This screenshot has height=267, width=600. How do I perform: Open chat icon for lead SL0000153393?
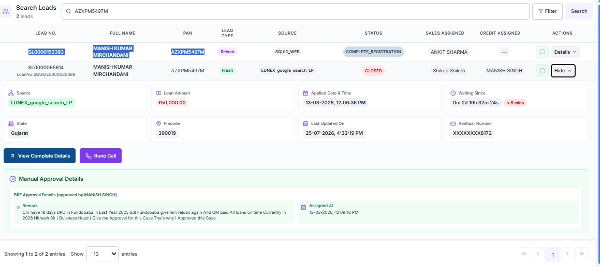click(x=542, y=52)
